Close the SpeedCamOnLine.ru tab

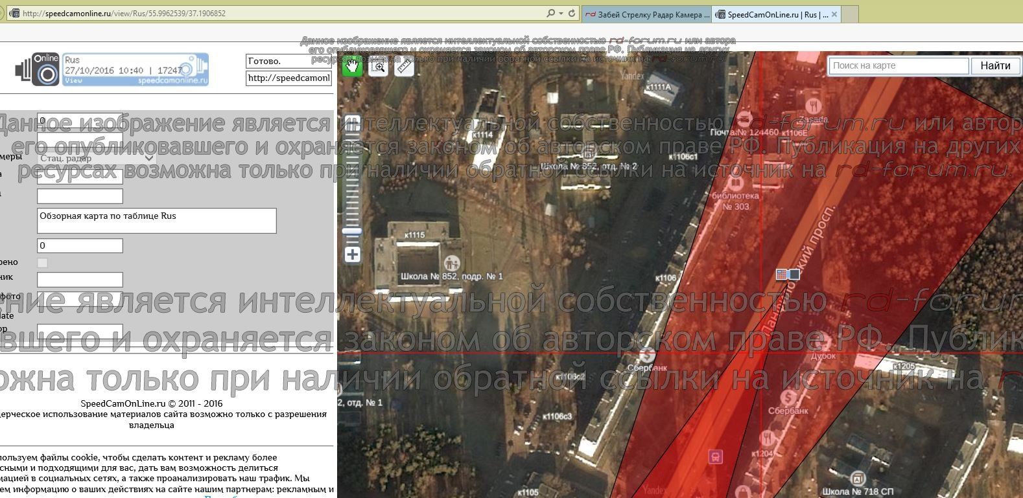[x=834, y=14]
